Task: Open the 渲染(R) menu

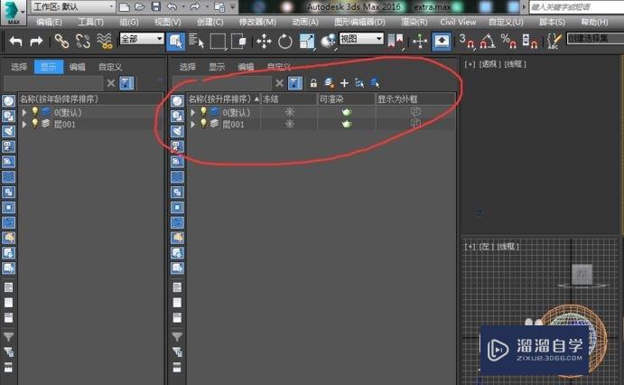Action: pos(414,23)
